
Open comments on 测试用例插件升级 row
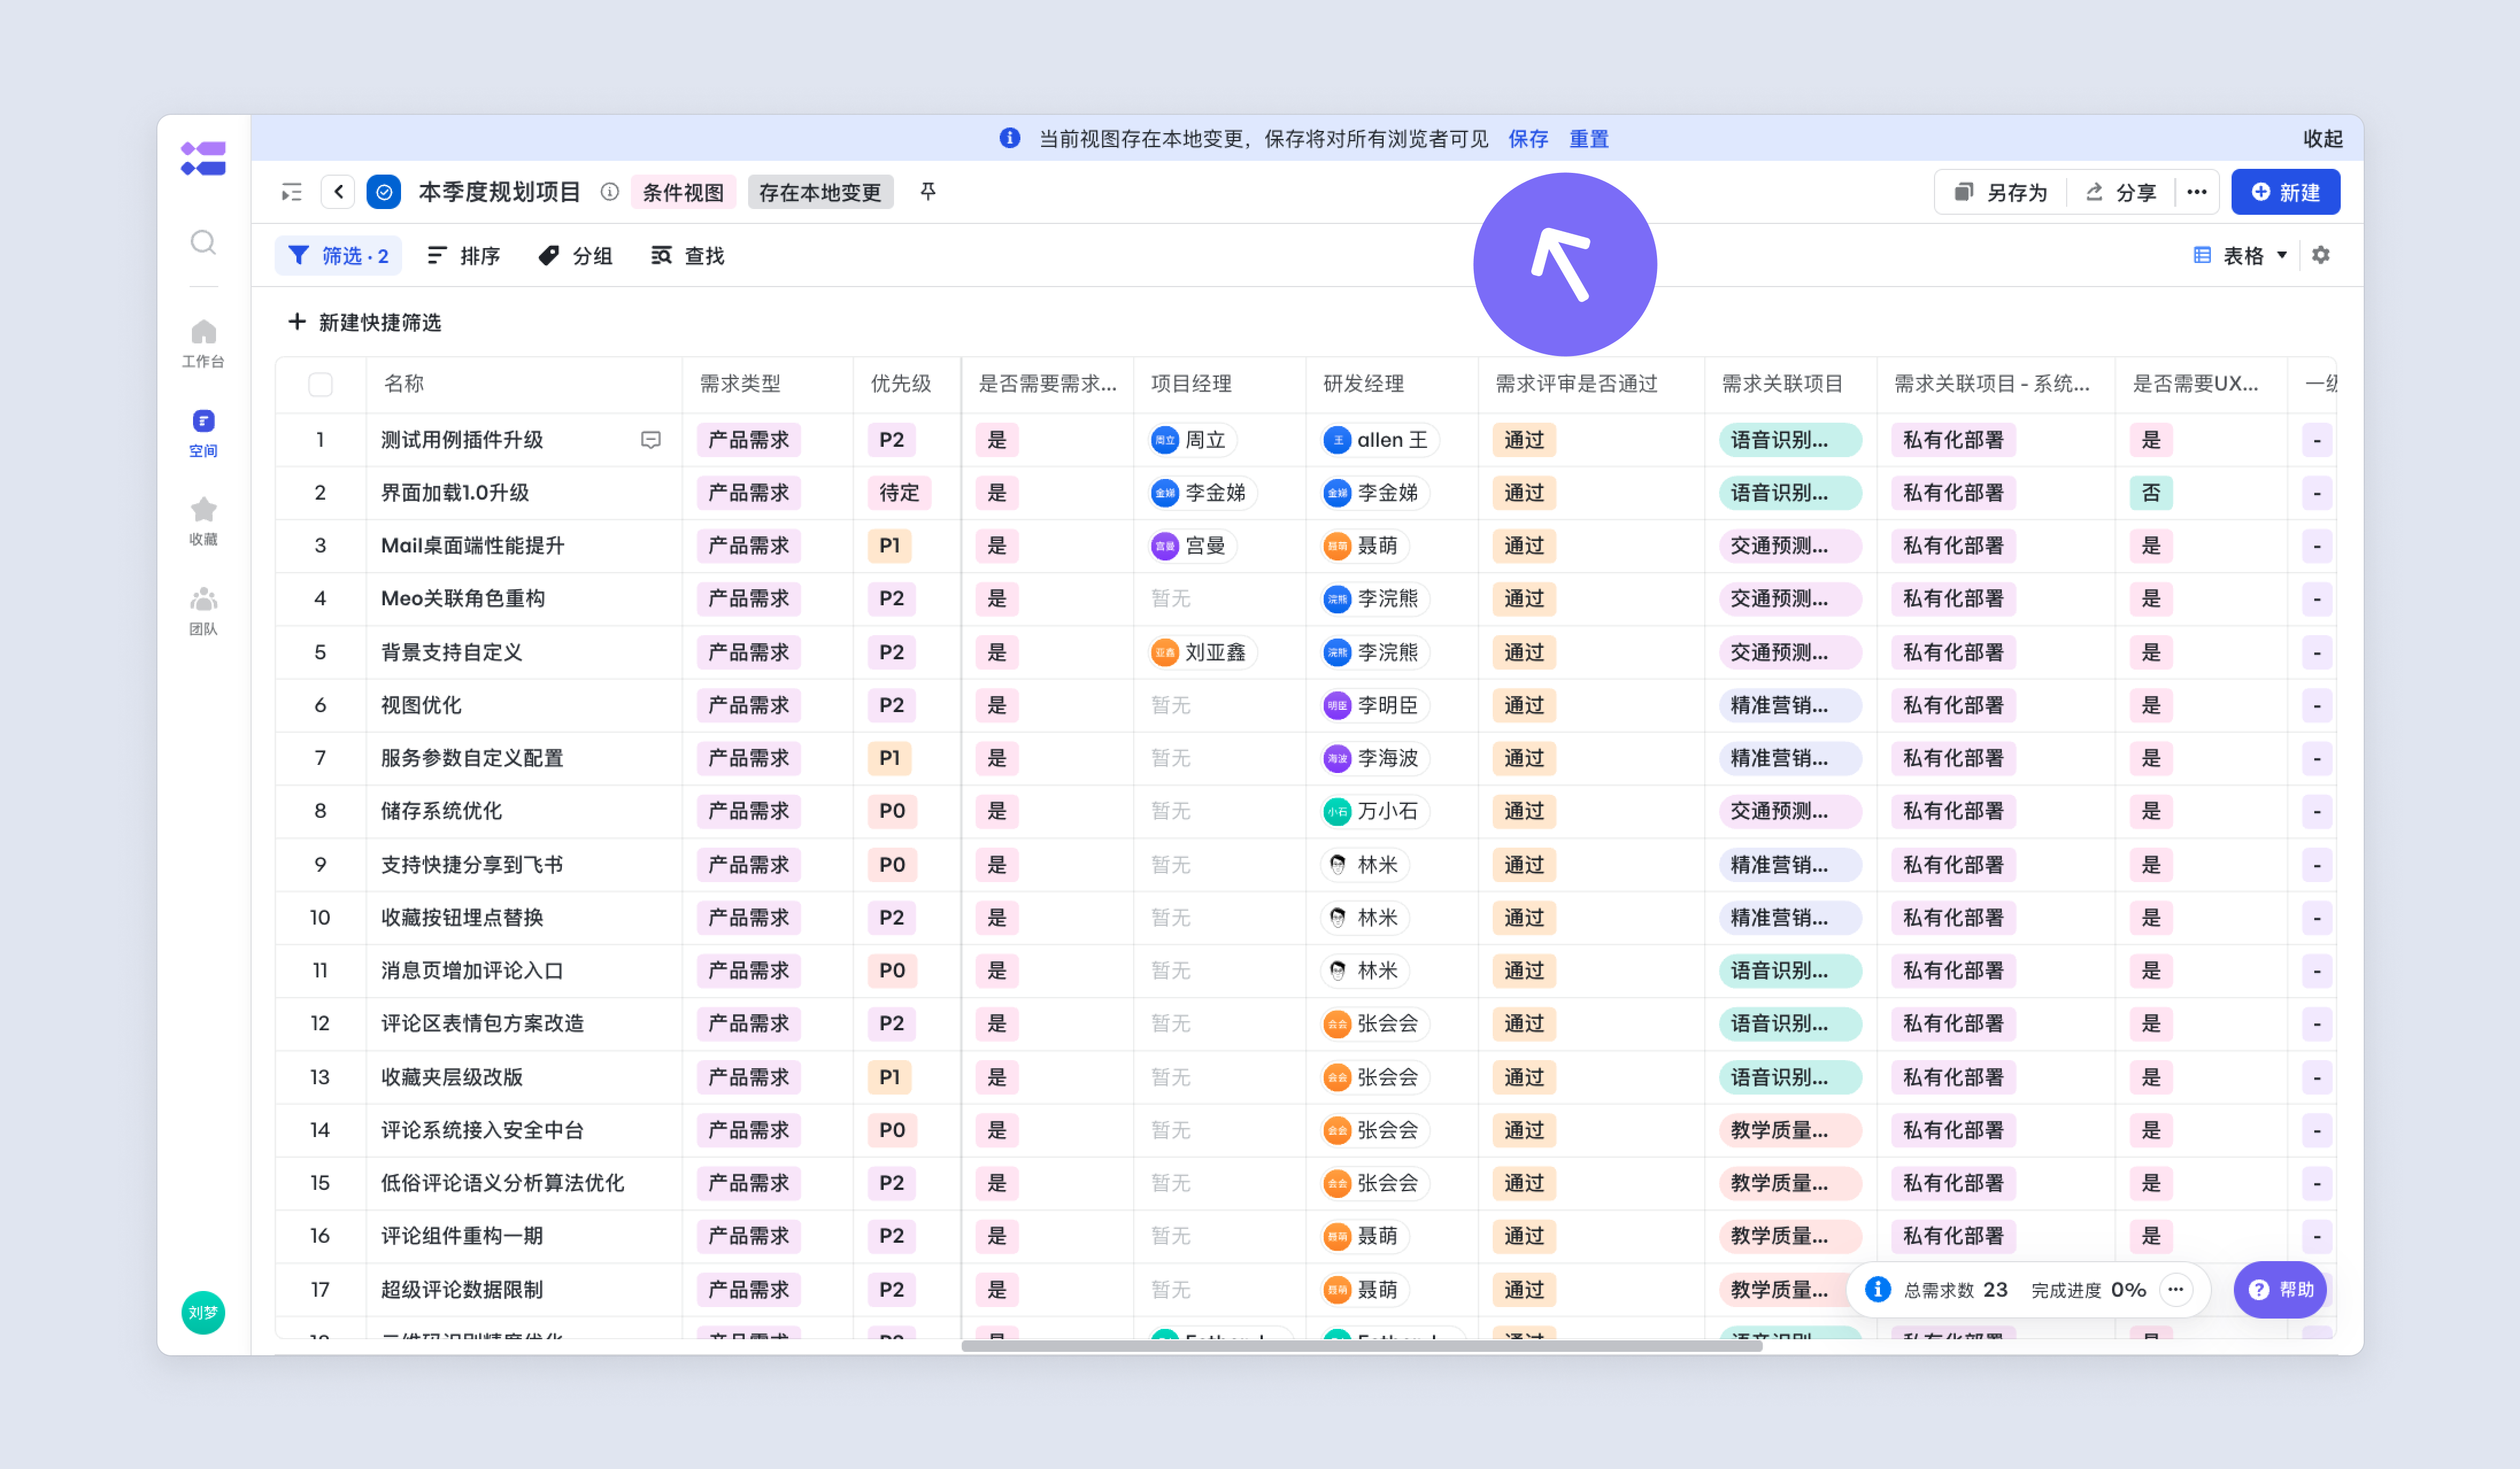pos(650,440)
